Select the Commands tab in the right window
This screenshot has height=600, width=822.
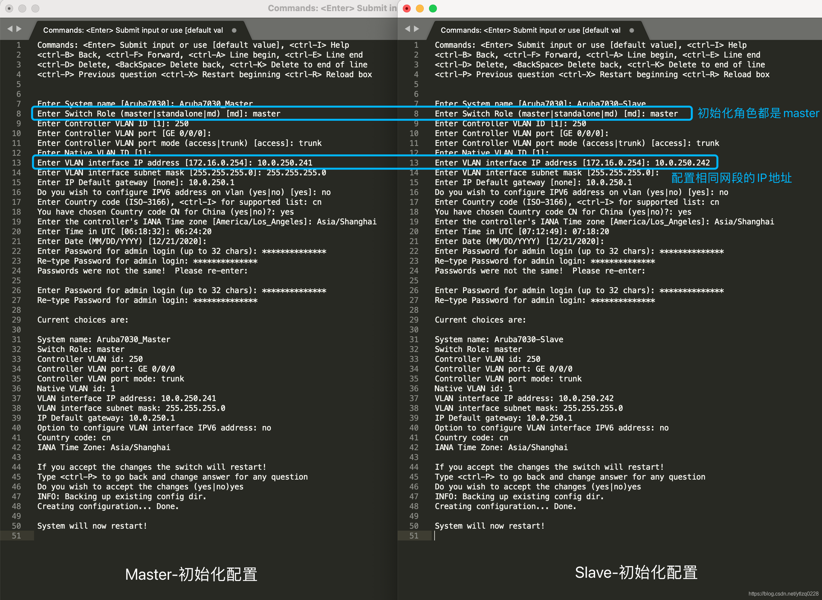(531, 30)
